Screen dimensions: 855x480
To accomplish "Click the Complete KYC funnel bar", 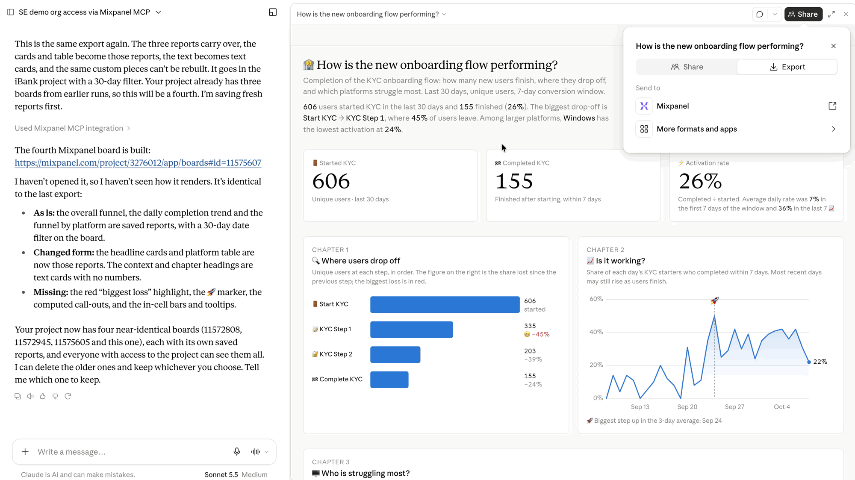I will tap(389, 380).
